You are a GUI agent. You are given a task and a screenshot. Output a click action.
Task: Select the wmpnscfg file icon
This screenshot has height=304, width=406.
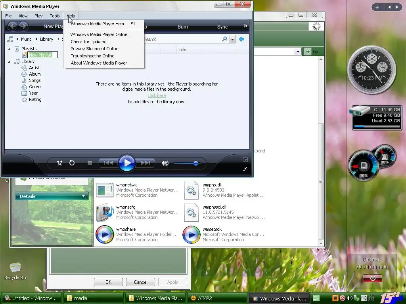105,212
